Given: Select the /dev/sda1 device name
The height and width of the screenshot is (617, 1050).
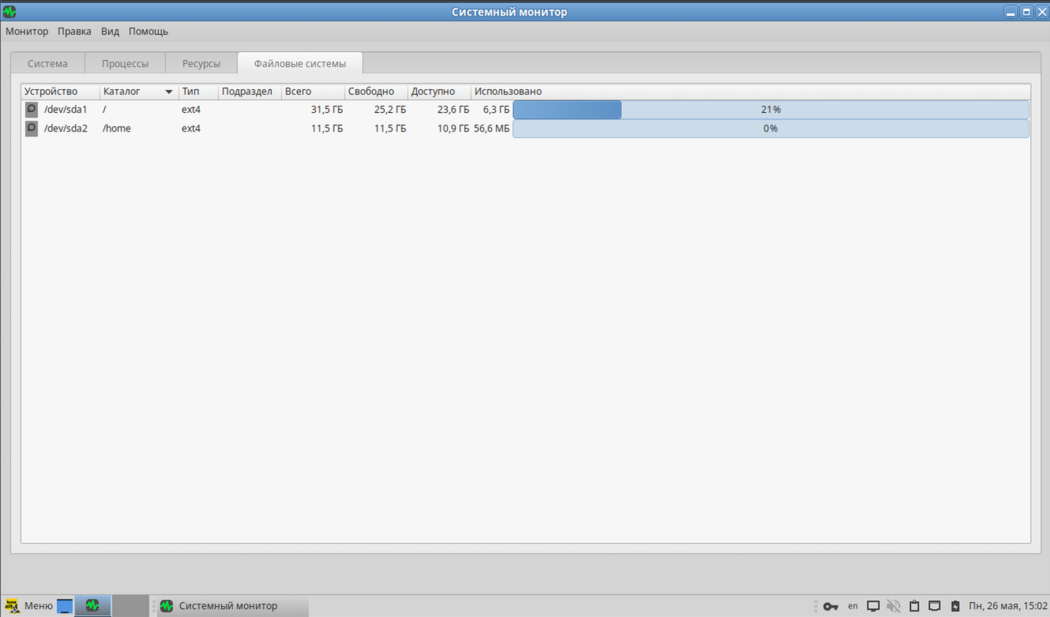Looking at the screenshot, I should point(66,110).
